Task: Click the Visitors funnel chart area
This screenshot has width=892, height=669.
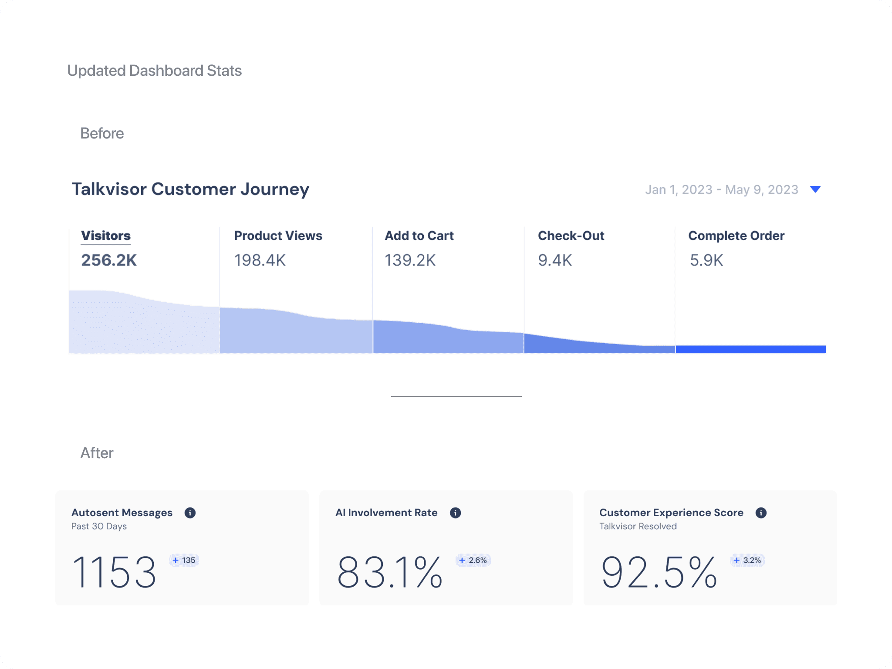Action: pos(144,327)
